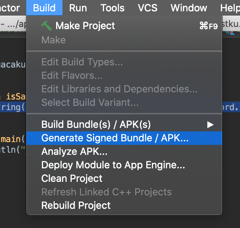The image size is (240, 228).
Task: Click the greyed-out Make item
Action: 53,40
